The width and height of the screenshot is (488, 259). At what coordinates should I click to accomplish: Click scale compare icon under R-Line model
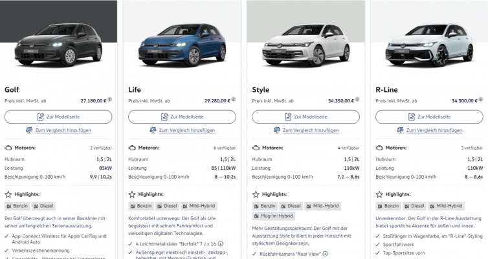click(x=400, y=130)
